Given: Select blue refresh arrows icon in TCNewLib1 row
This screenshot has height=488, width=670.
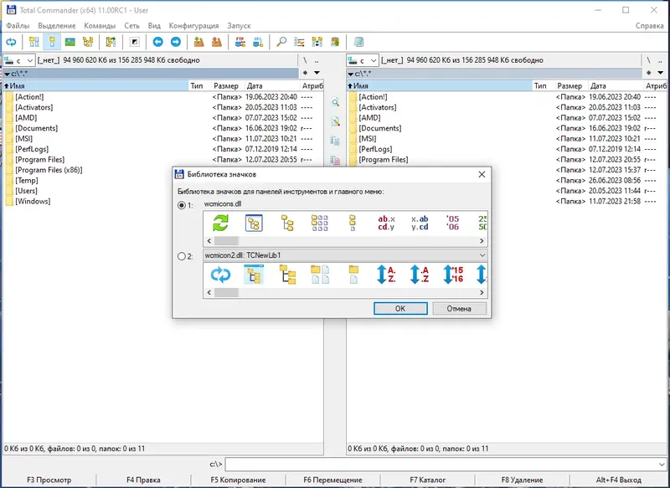Looking at the screenshot, I should click(220, 275).
